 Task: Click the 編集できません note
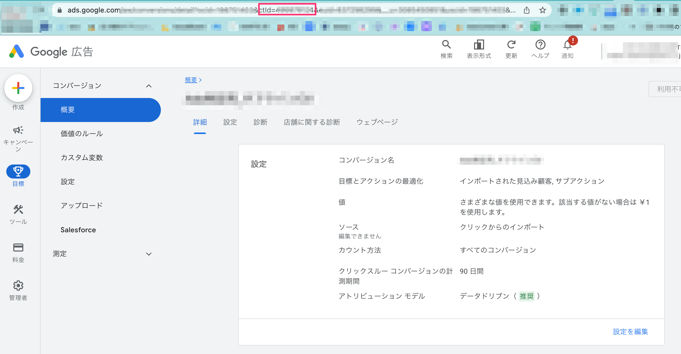(x=360, y=236)
